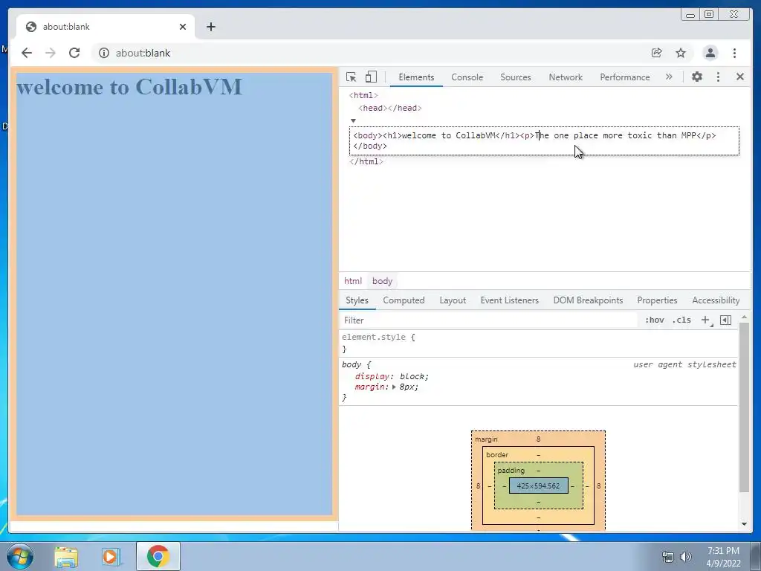The image size is (761, 571).
Task: Click the box model margin label
Action: [x=486, y=439]
